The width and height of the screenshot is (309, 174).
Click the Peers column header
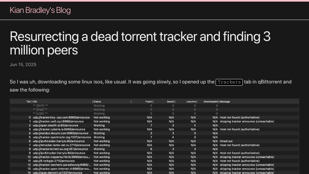tap(149, 101)
